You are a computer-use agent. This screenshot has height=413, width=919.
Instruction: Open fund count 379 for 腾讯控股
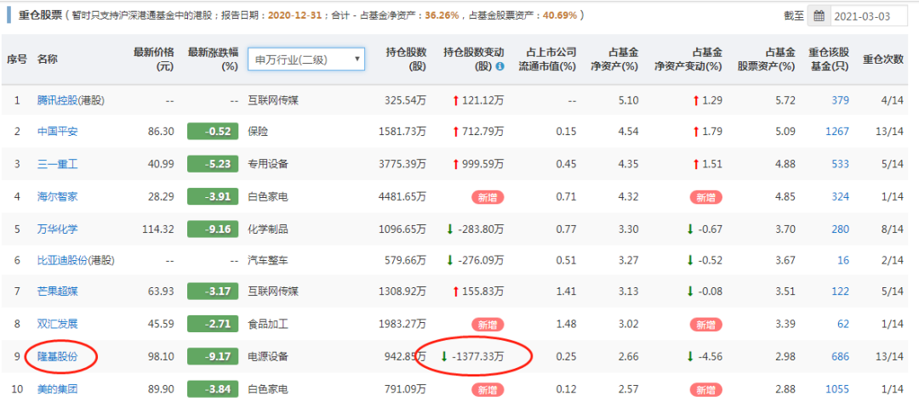pos(840,100)
